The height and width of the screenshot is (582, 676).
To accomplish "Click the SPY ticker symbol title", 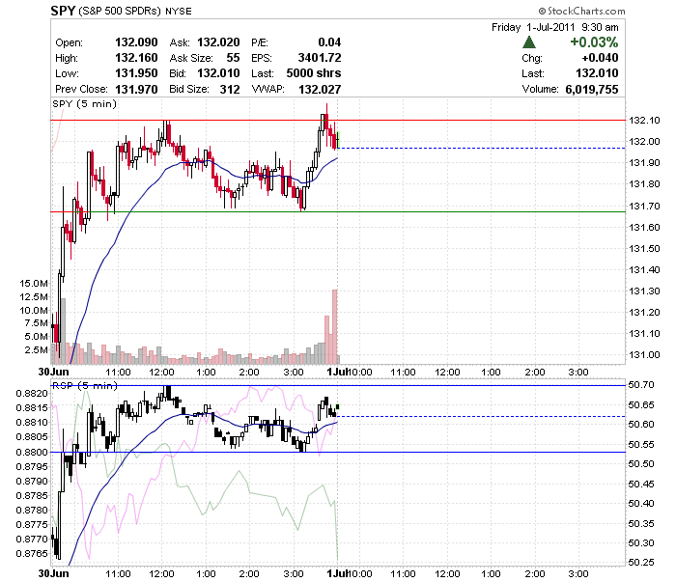I will [63, 11].
